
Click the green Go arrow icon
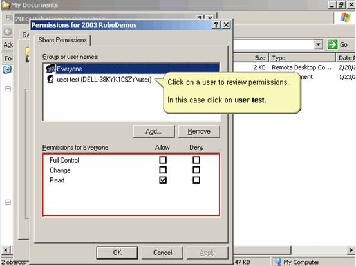tap(332, 44)
